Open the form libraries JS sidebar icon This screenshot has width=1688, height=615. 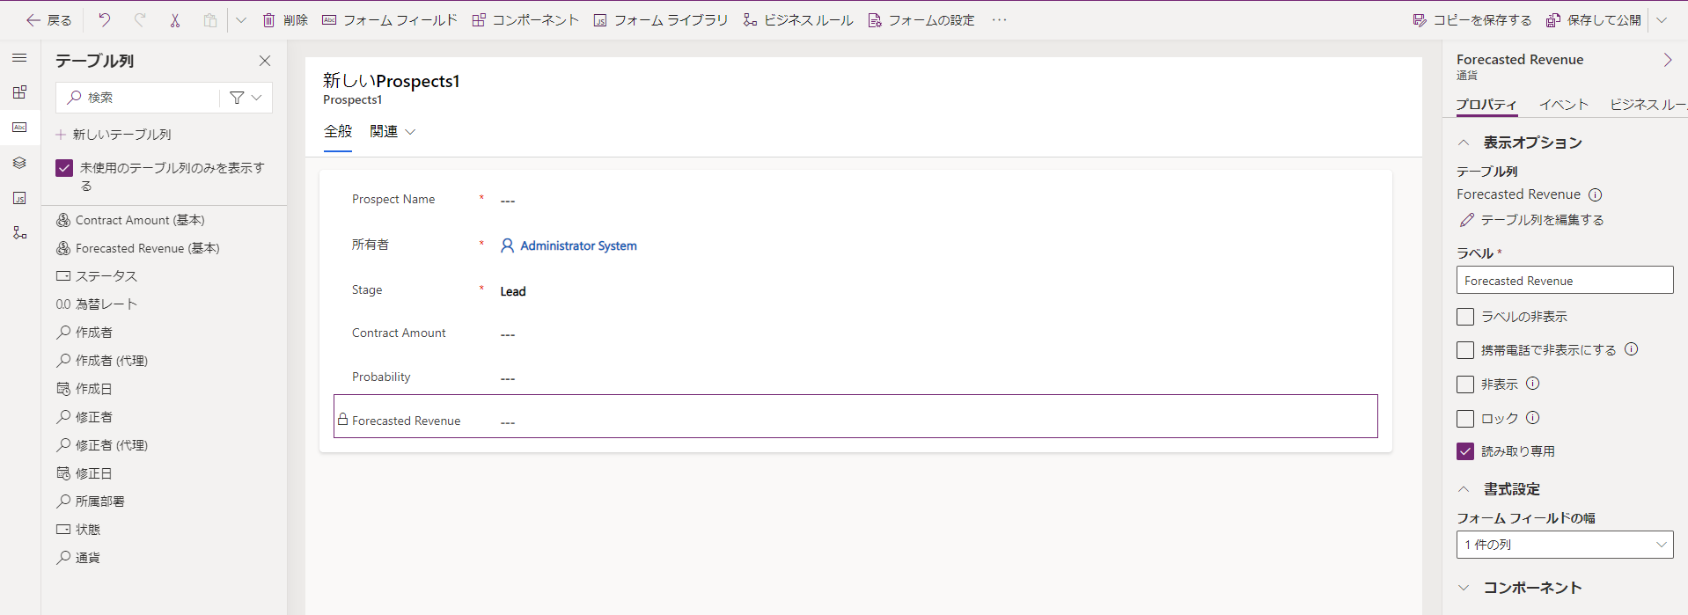[19, 198]
